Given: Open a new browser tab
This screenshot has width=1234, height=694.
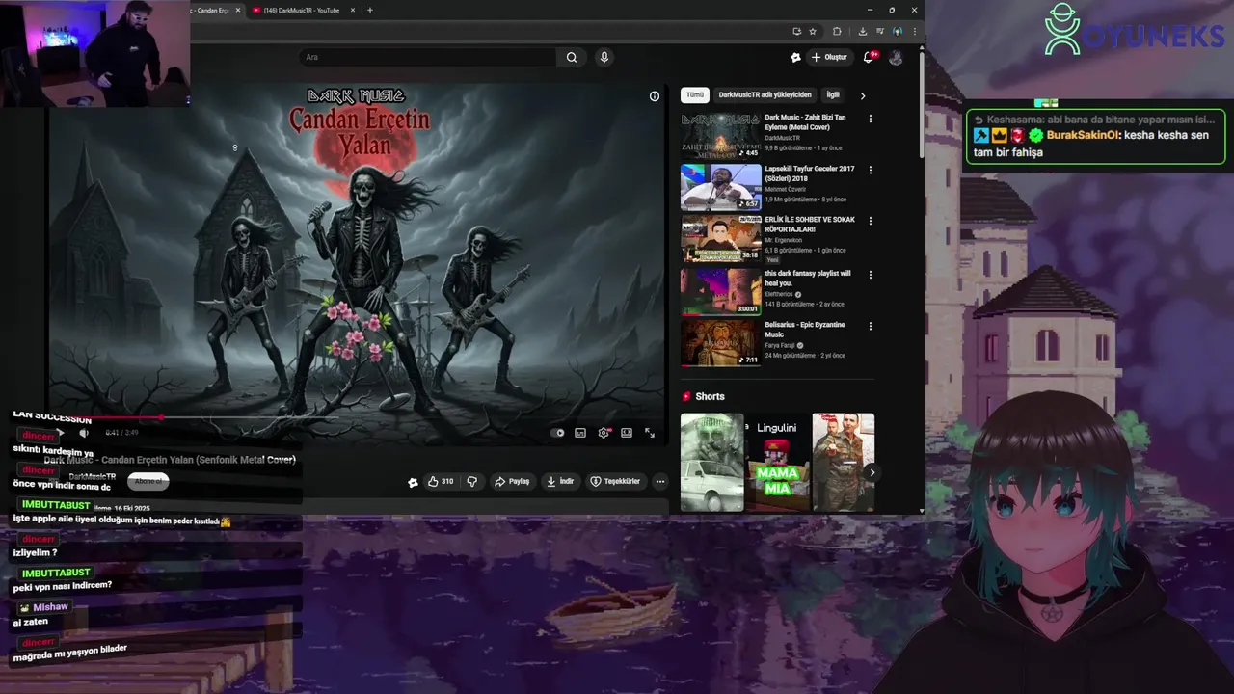Looking at the screenshot, I should click(370, 11).
